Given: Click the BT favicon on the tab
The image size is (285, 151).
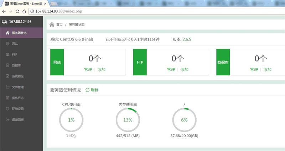Looking at the screenshot, I should 6,4.
